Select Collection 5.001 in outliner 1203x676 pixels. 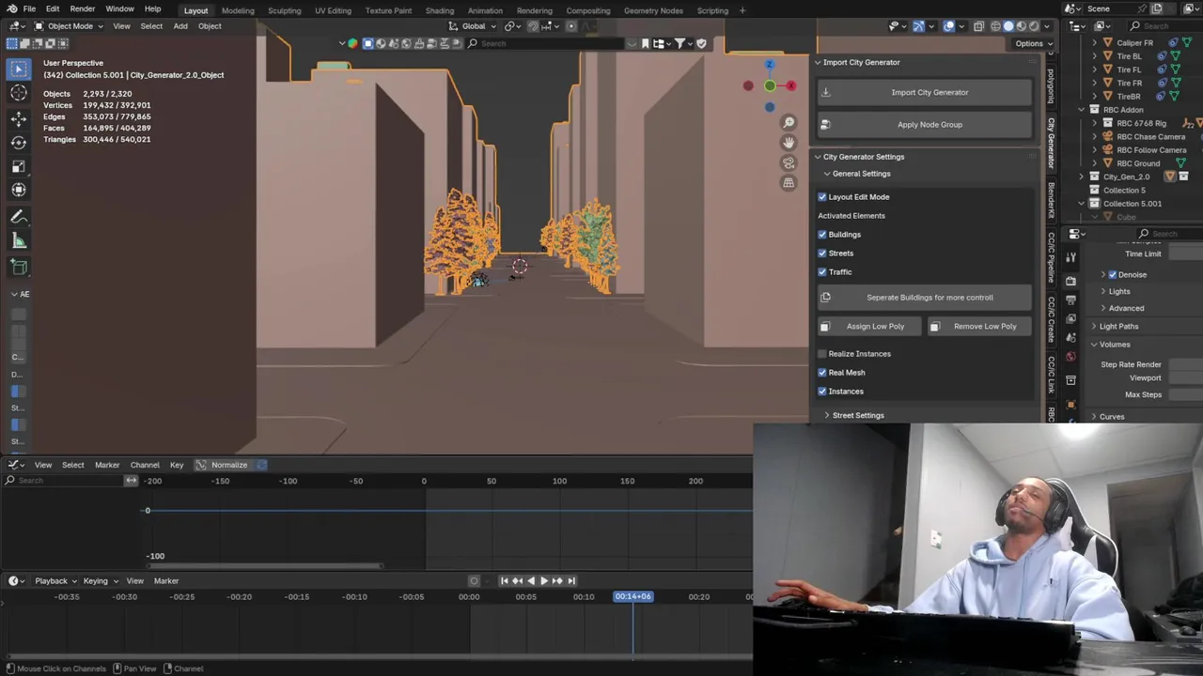pos(1132,204)
